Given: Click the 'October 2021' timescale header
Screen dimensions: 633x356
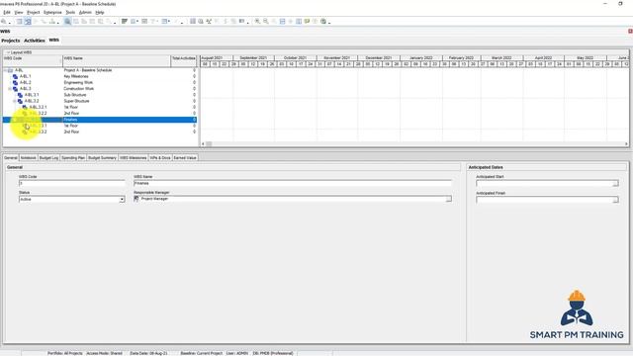Looking at the screenshot, I should (296, 58).
